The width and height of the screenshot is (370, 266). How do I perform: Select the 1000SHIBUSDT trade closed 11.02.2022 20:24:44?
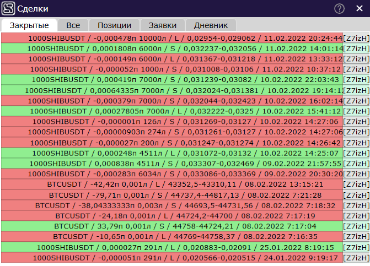[x=172, y=38]
